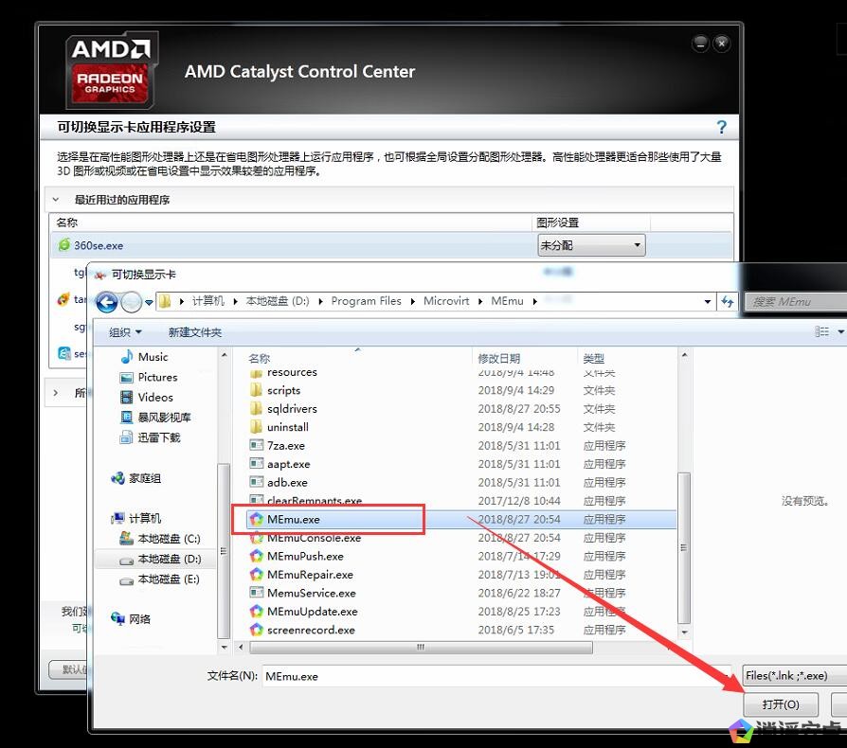Select local disk (C:) in navigation tree
Viewport: 847px width, 748px height.
(169, 539)
